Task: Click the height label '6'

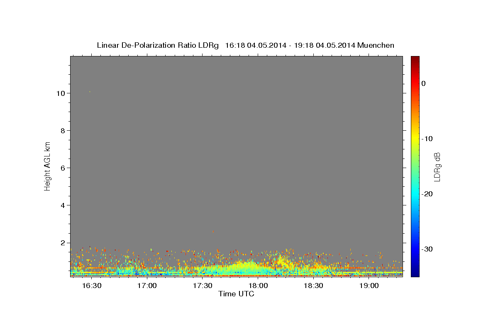Action: 63,168
